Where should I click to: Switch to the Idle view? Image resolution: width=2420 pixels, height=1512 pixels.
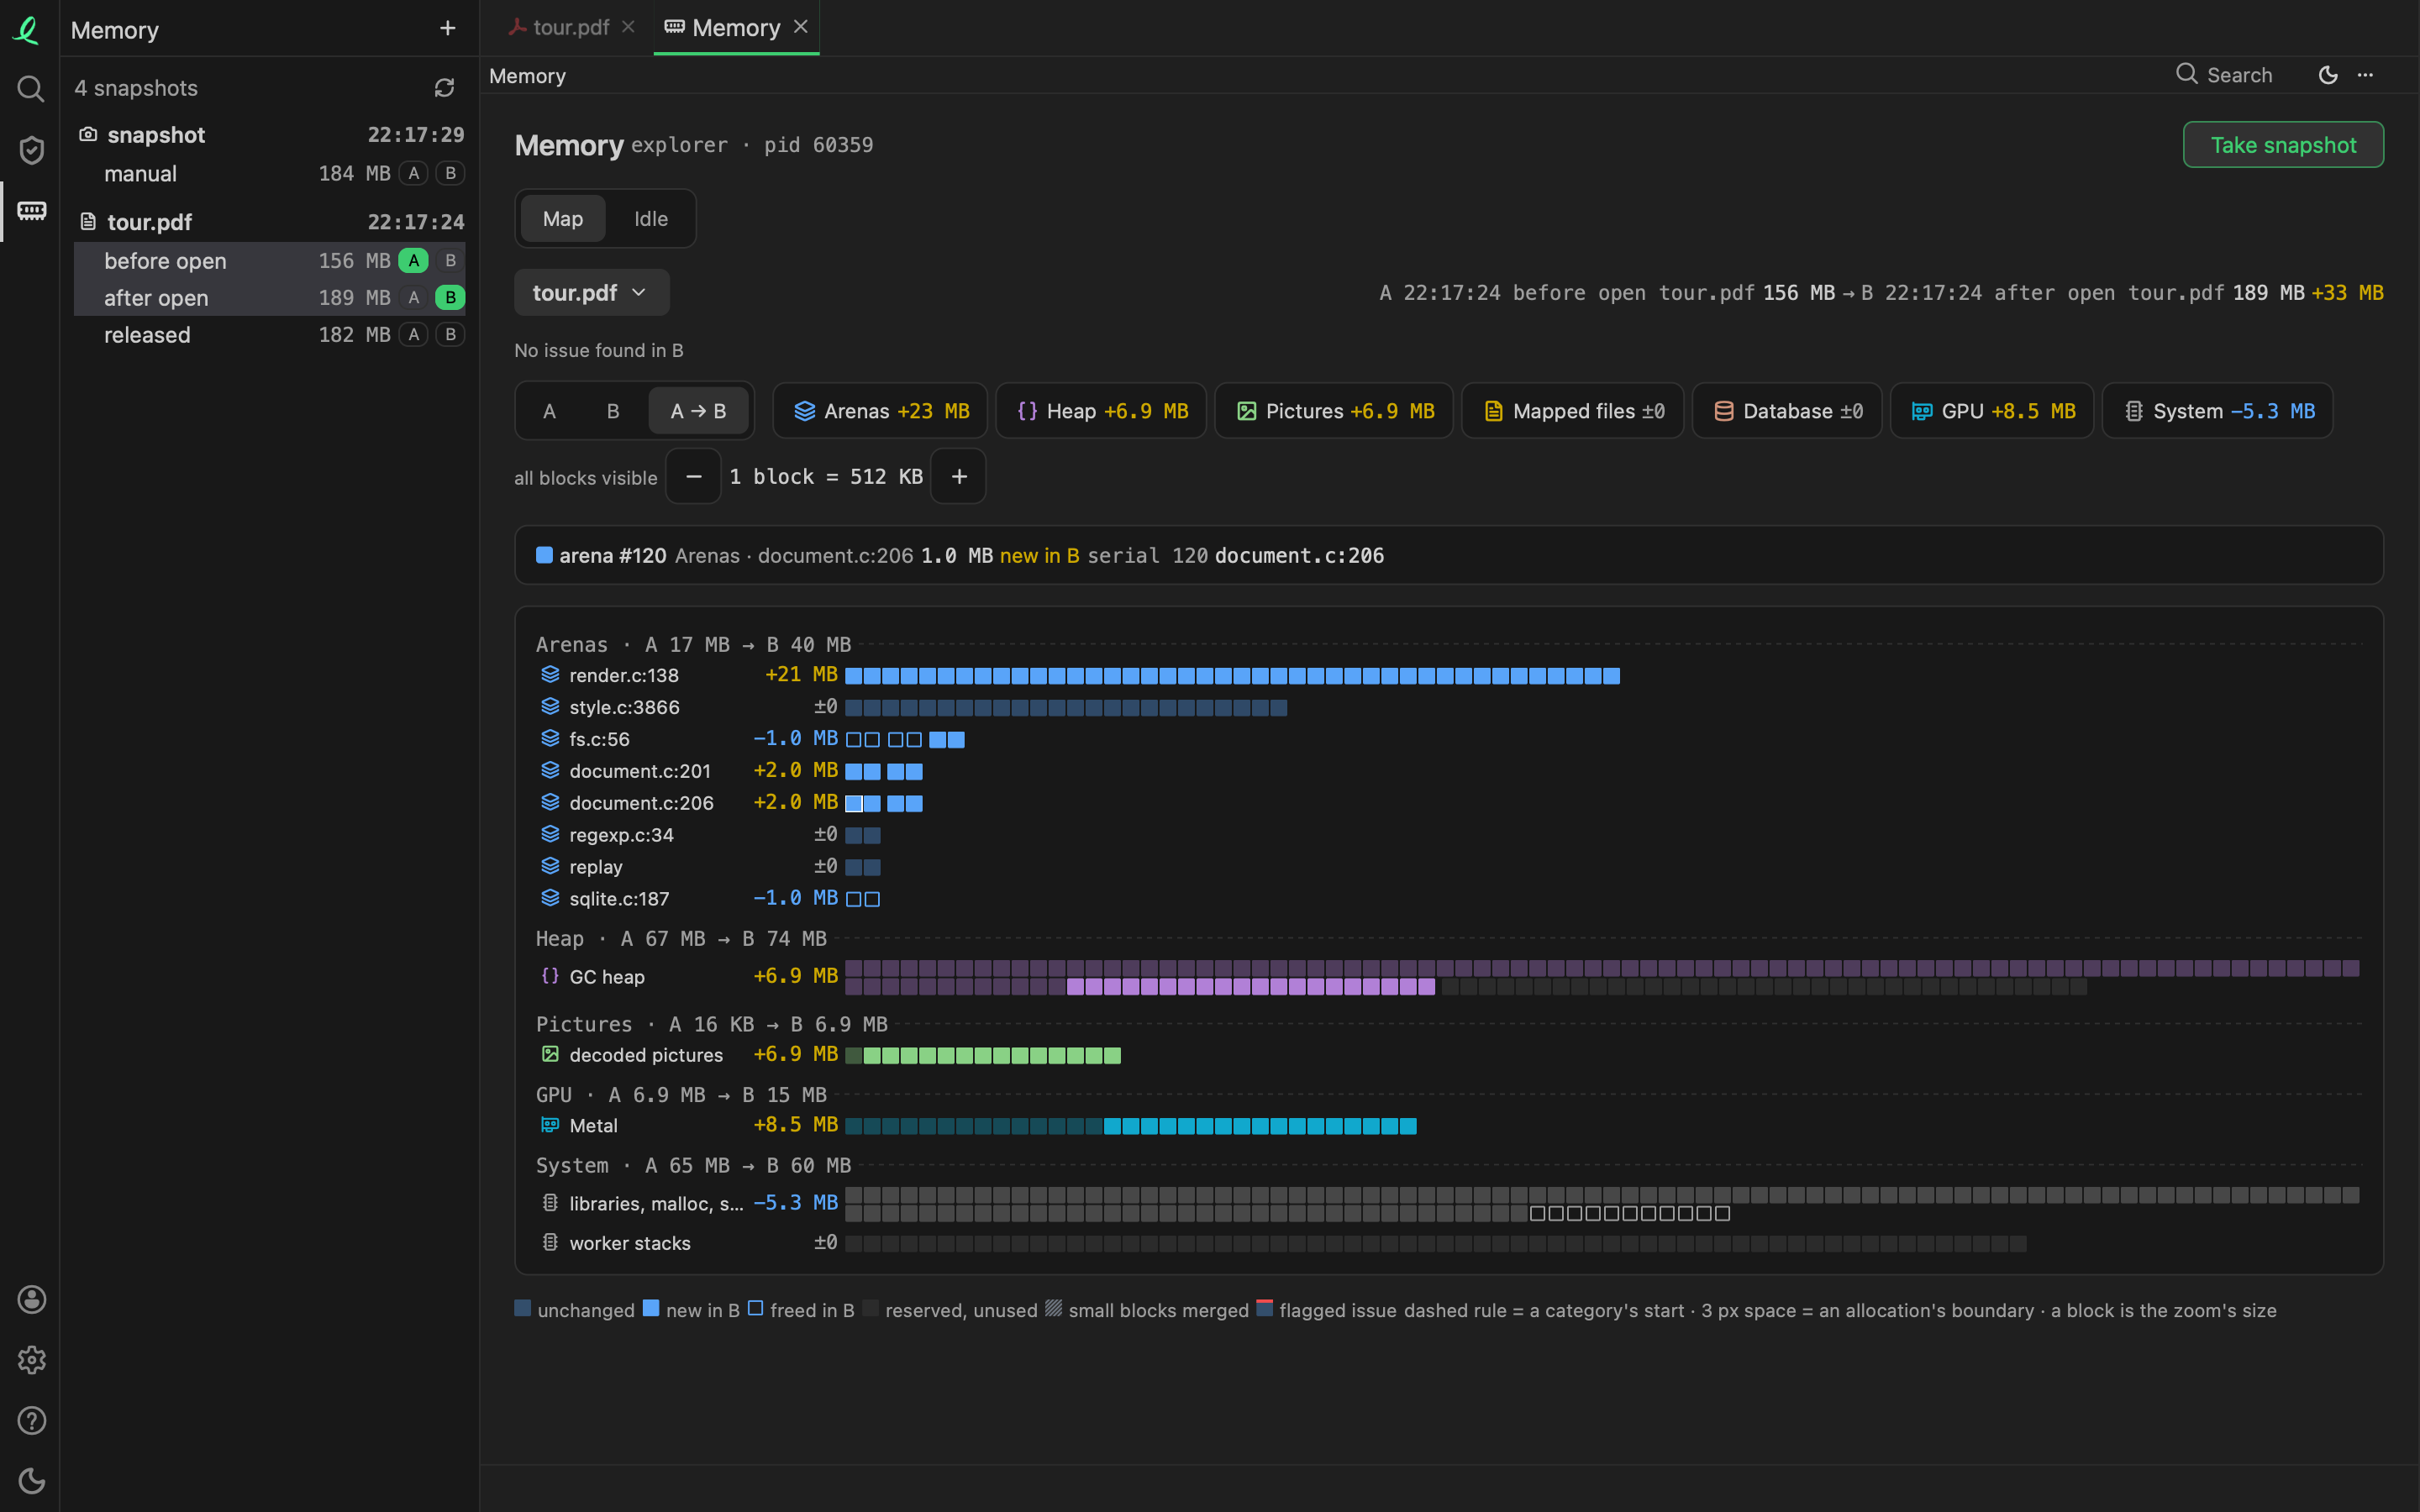651,218
